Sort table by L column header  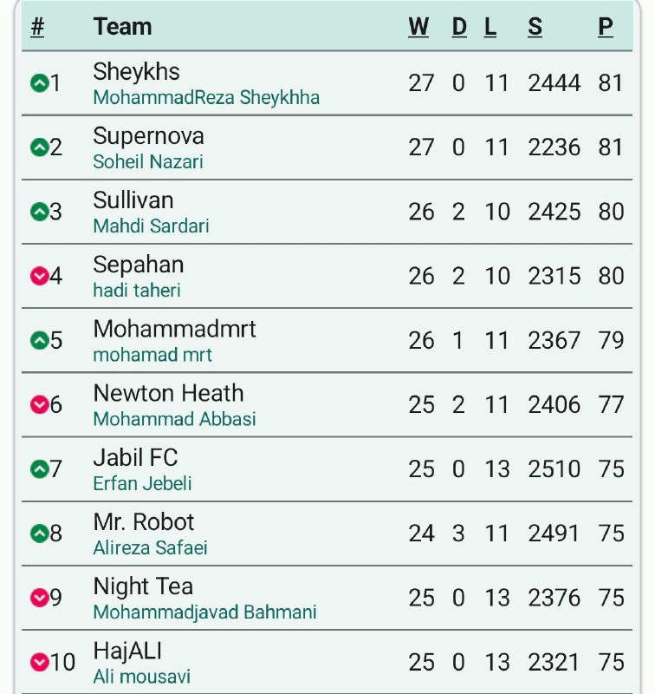[x=490, y=27]
